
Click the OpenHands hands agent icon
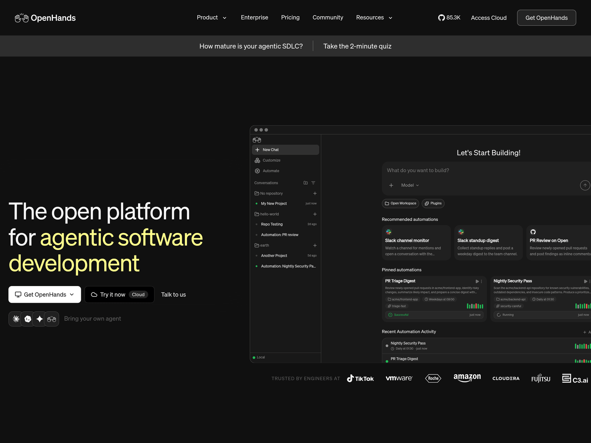click(x=52, y=319)
